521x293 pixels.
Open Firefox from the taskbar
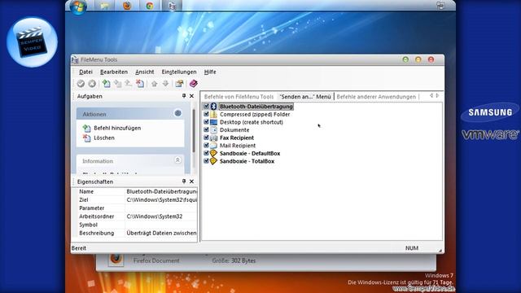point(127,6)
